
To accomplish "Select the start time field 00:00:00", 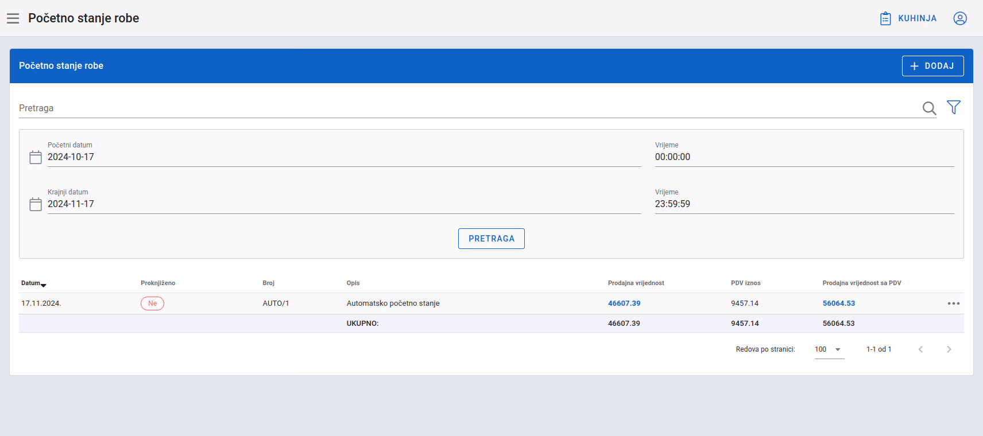I will click(804, 157).
